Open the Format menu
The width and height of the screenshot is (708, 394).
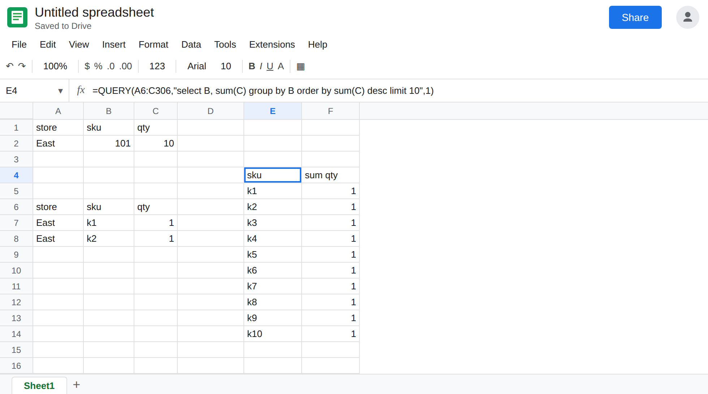coord(154,44)
